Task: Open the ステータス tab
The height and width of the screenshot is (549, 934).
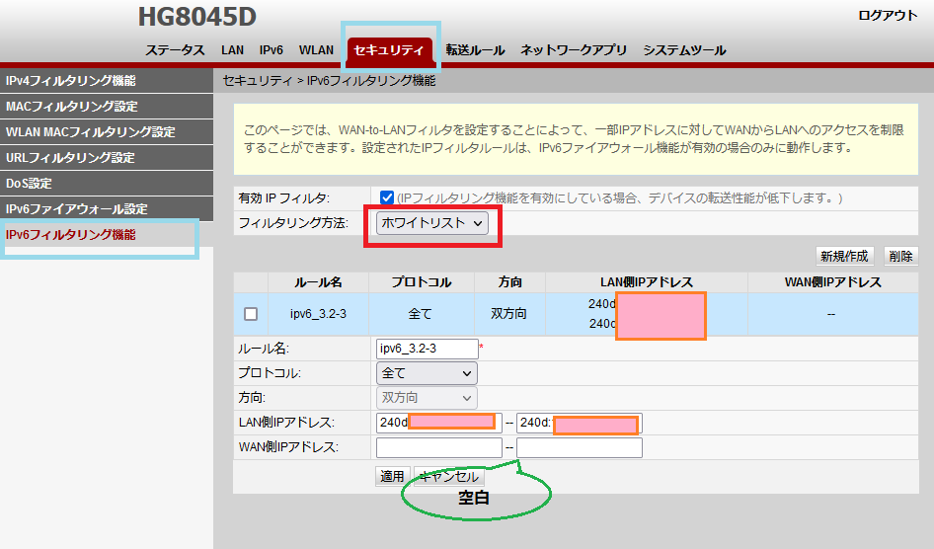Action: pos(175,50)
